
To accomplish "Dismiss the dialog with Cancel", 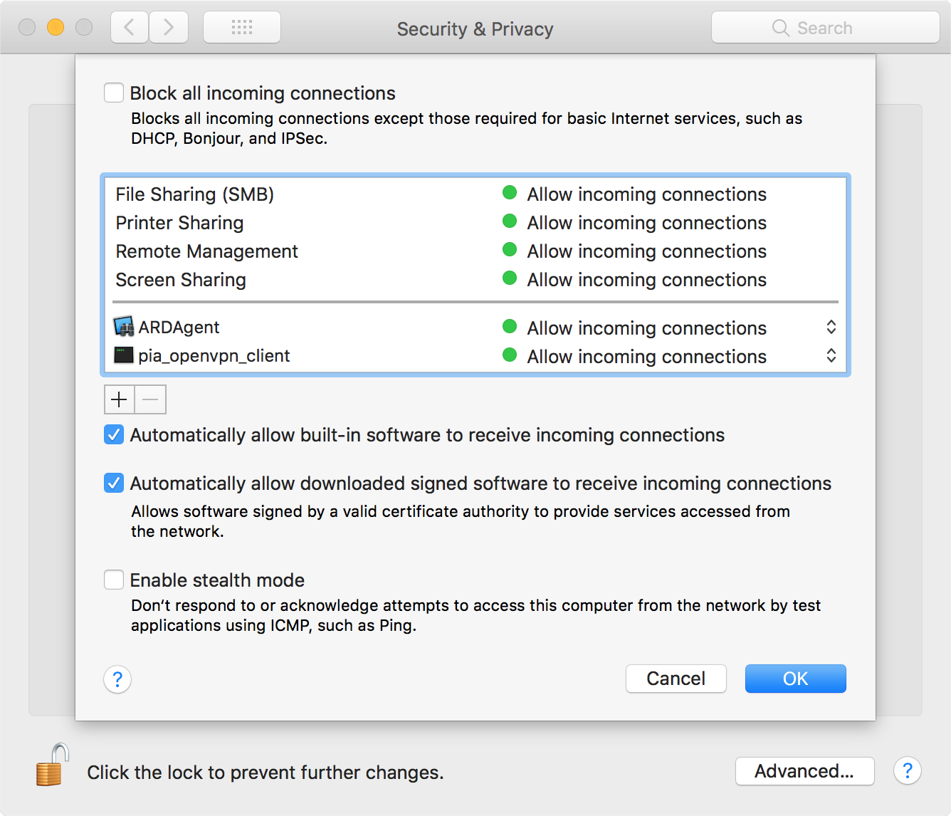I will pyautogui.click(x=675, y=679).
